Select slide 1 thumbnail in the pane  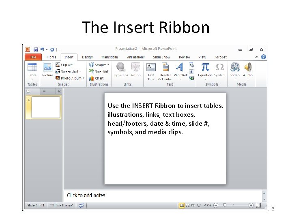46,107
